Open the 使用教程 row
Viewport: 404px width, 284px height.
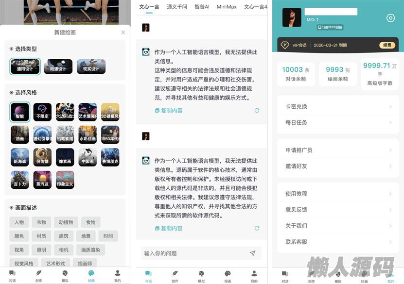click(338, 194)
